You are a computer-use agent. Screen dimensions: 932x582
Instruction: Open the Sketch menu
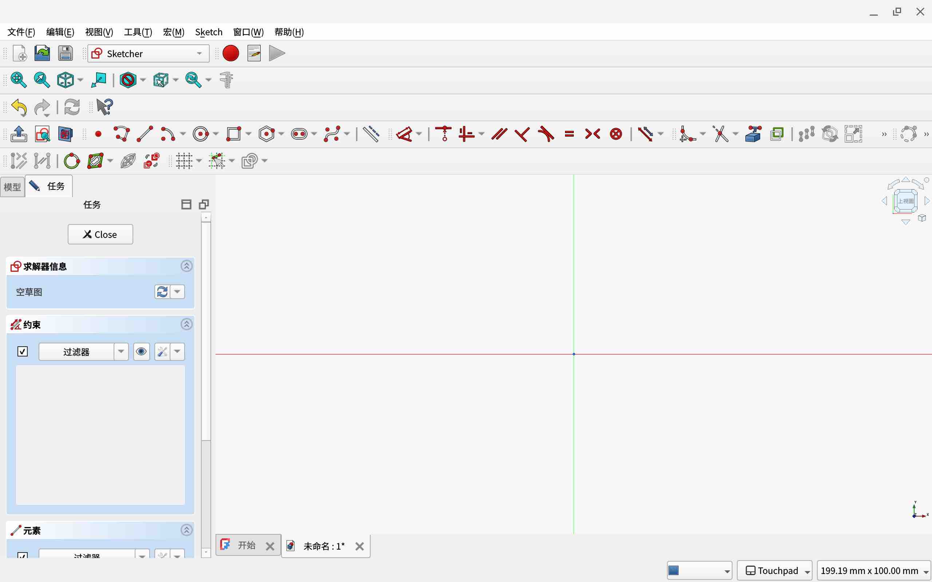[208, 32]
